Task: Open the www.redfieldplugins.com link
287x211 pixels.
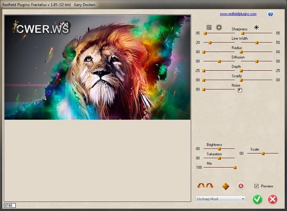Action: click(x=238, y=14)
